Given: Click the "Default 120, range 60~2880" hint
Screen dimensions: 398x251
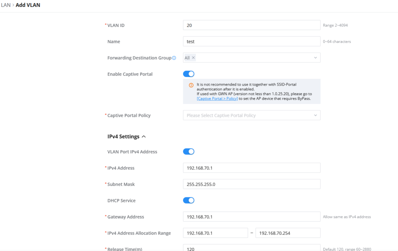Looking at the screenshot, I should coord(347,249).
